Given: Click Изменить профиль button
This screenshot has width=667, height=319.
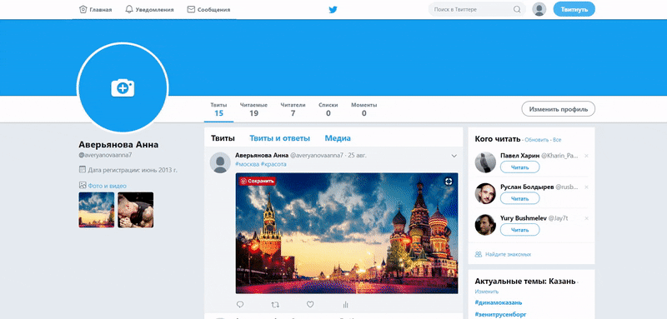Looking at the screenshot, I should [x=558, y=109].
